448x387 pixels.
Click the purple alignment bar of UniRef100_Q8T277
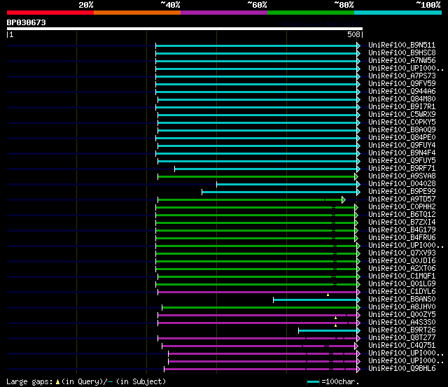[x=257, y=339]
